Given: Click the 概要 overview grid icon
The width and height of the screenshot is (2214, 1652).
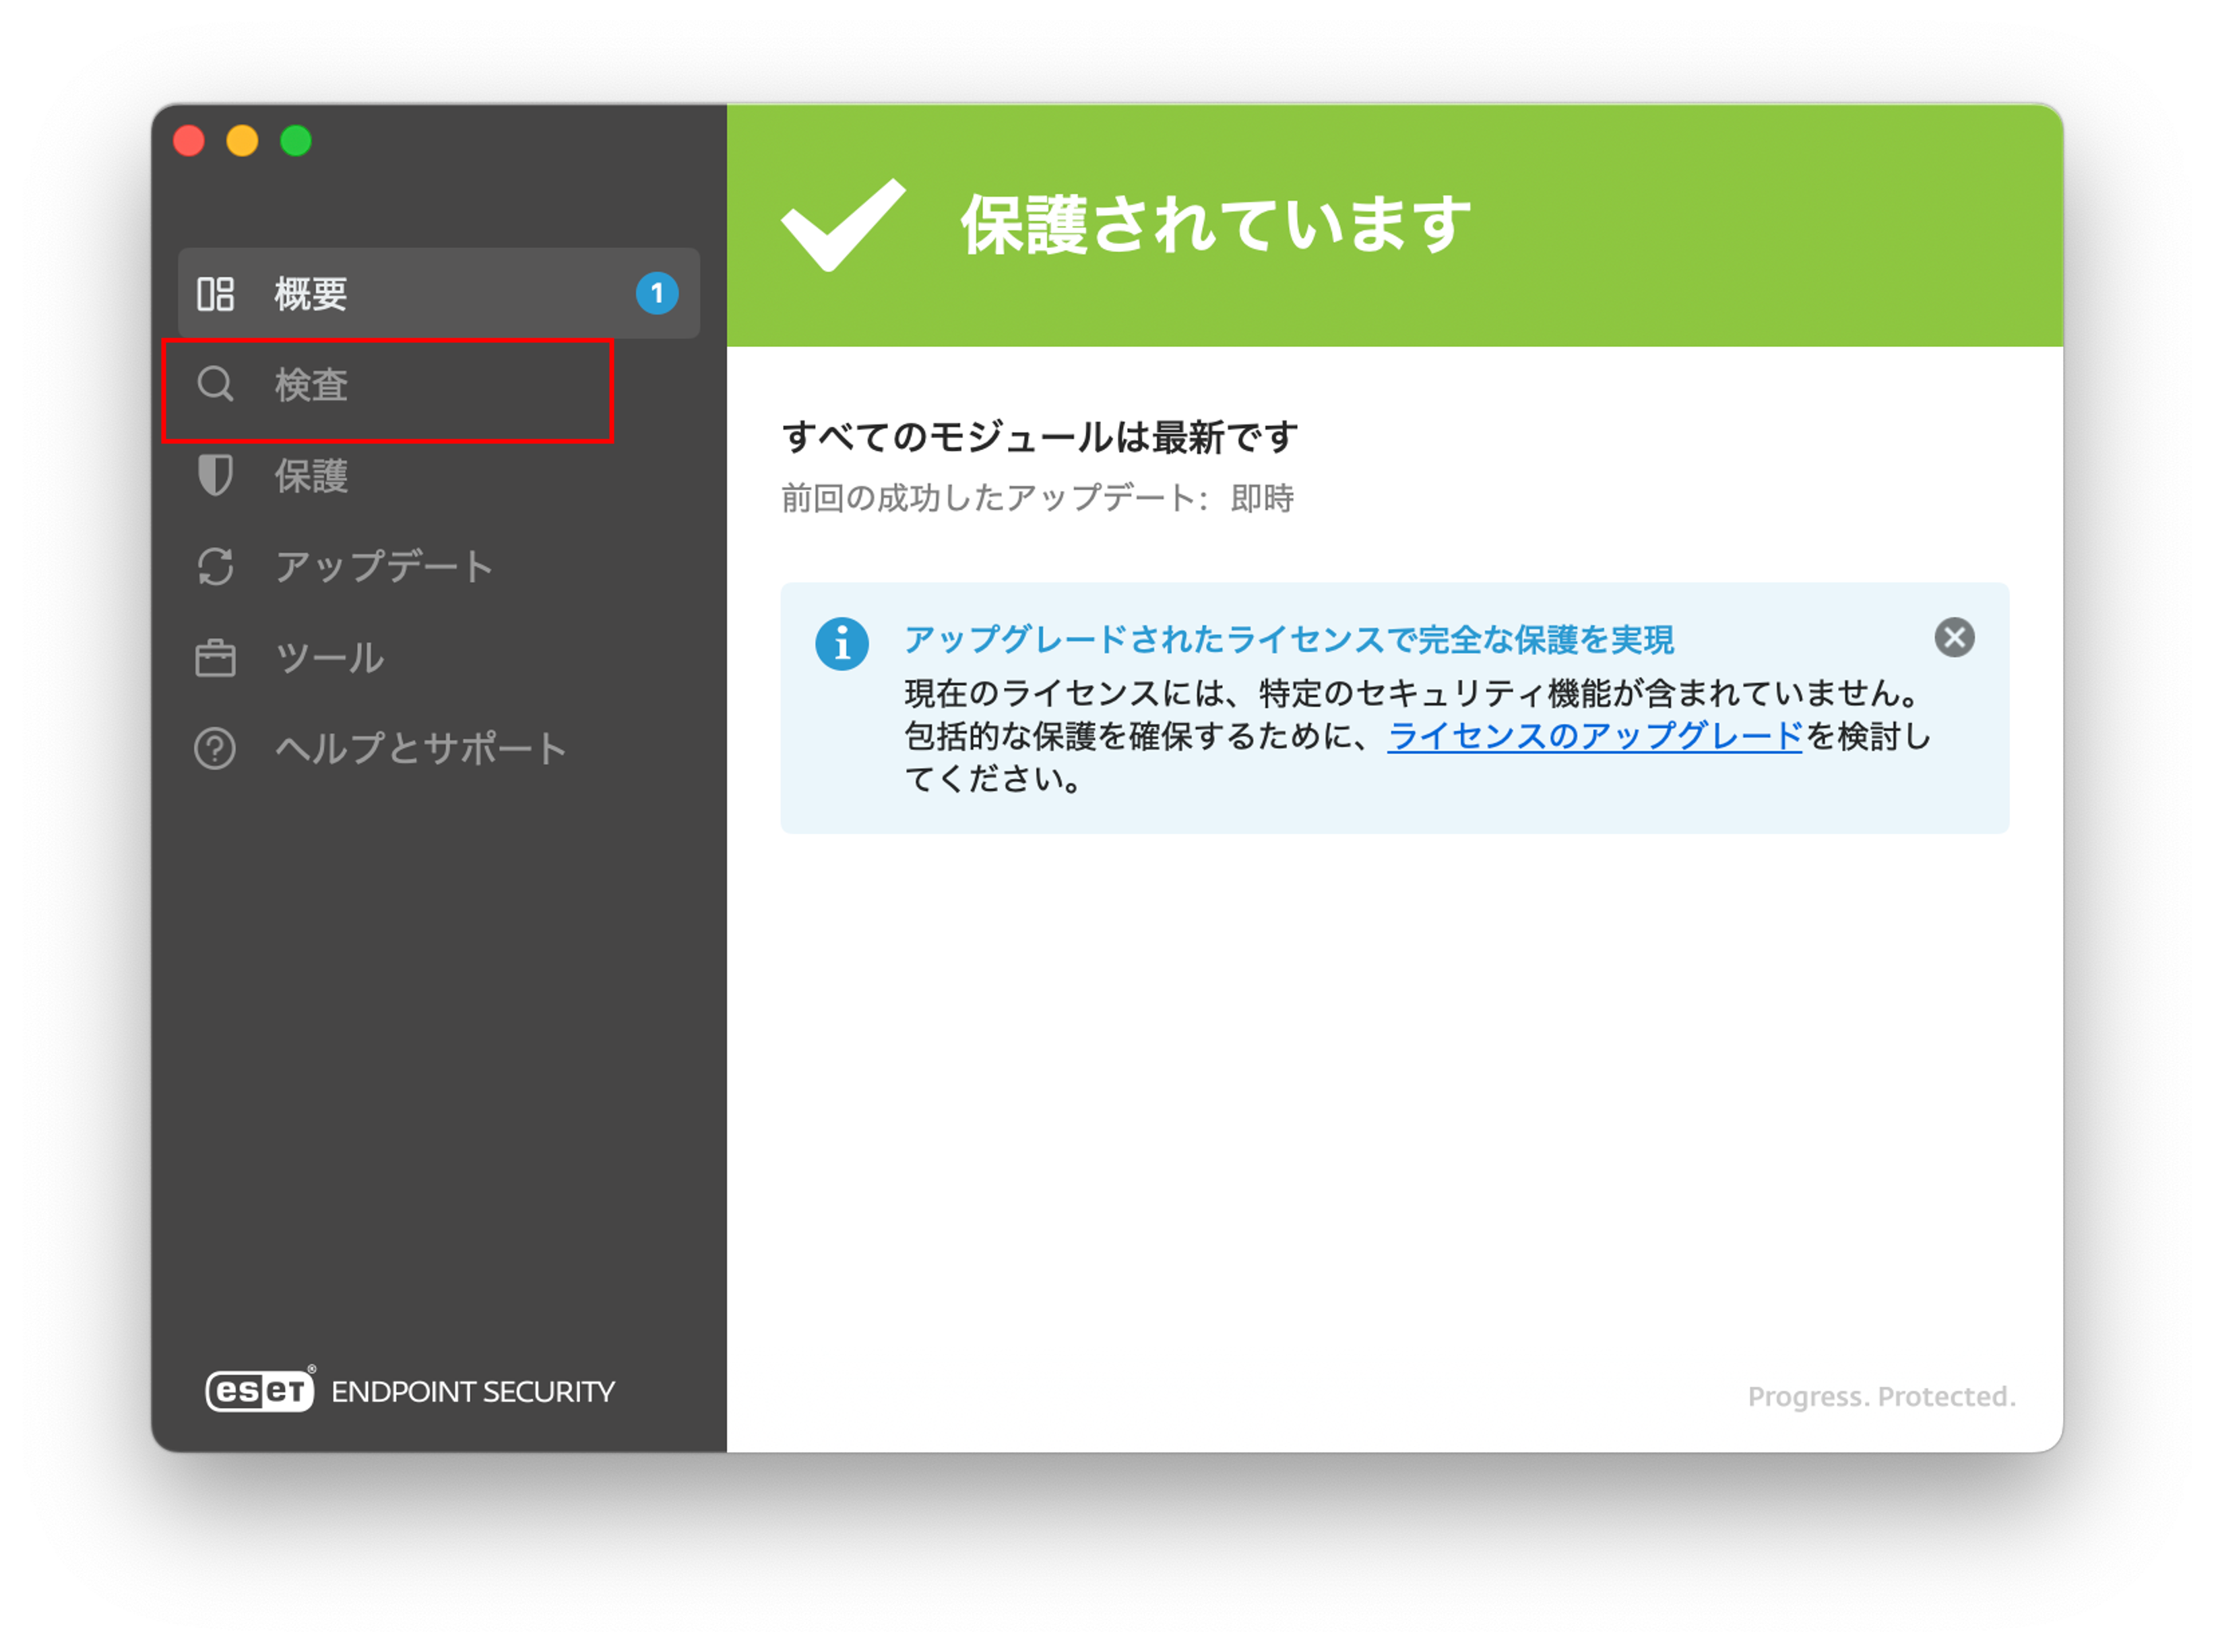Looking at the screenshot, I should click(x=215, y=294).
